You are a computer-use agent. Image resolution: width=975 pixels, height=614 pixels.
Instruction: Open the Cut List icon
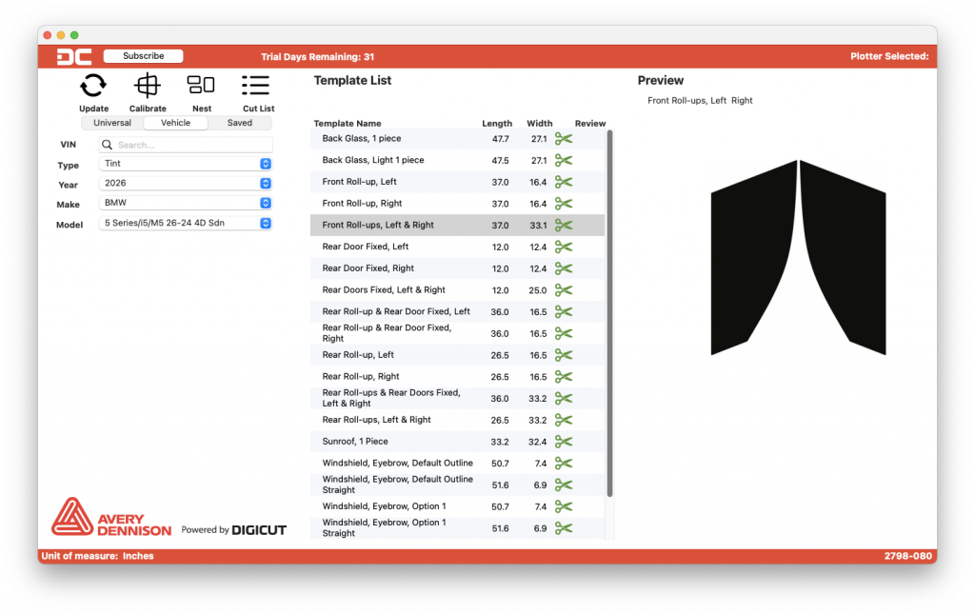tap(256, 86)
